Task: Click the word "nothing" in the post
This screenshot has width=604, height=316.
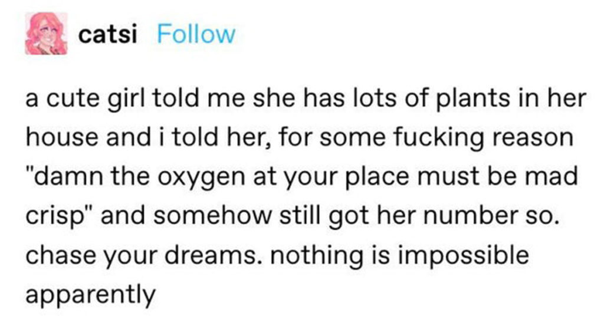Action: pyautogui.click(x=317, y=256)
